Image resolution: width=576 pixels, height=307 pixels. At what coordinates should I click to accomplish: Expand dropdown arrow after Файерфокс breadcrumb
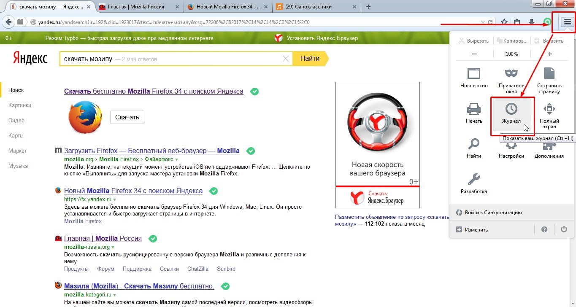pyautogui.click(x=177, y=160)
